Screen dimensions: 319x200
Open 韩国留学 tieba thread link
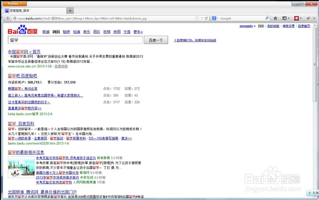23,88
